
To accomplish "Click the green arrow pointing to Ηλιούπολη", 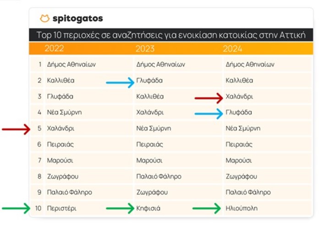I will [207, 208].
